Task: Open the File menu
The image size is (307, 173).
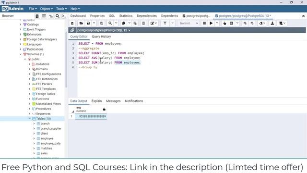Action: [x=33, y=9]
